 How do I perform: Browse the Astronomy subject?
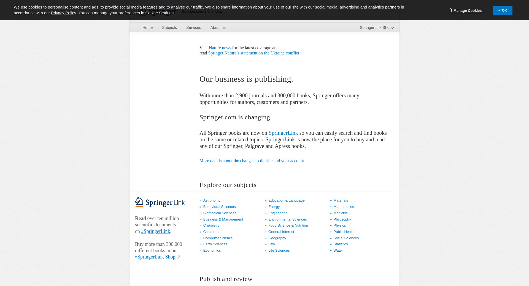[x=212, y=200]
